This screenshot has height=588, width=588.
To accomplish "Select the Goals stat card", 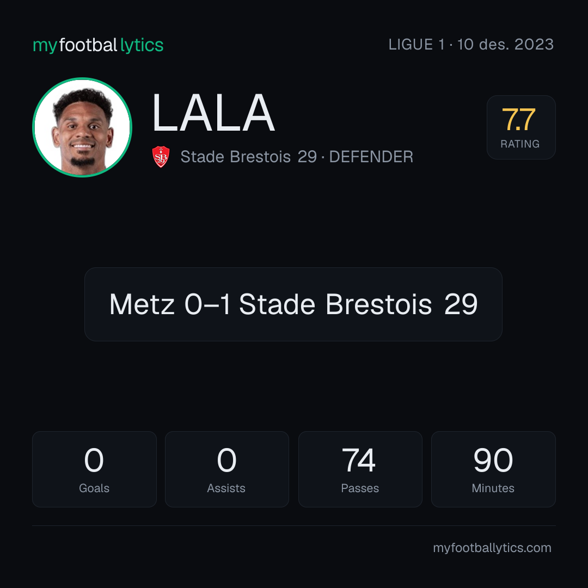I will click(x=94, y=469).
